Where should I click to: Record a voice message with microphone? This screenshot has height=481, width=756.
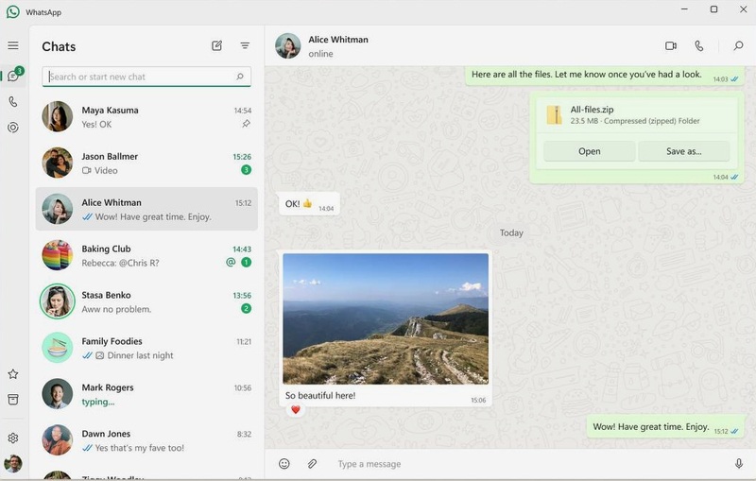[x=739, y=464]
